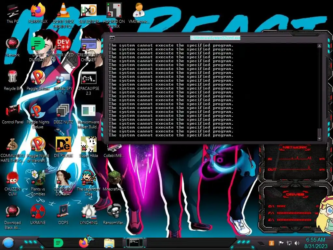
Task: Open the ISRAEL SPY shortcut
Action: (63, 81)
